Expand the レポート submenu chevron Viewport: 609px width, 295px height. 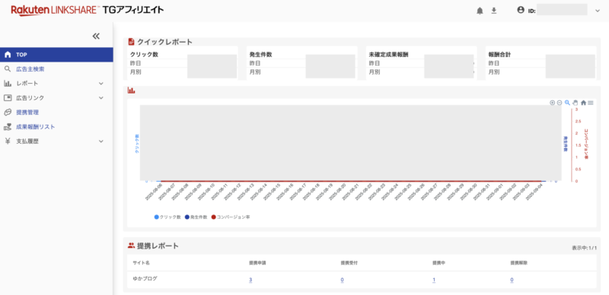pos(101,84)
